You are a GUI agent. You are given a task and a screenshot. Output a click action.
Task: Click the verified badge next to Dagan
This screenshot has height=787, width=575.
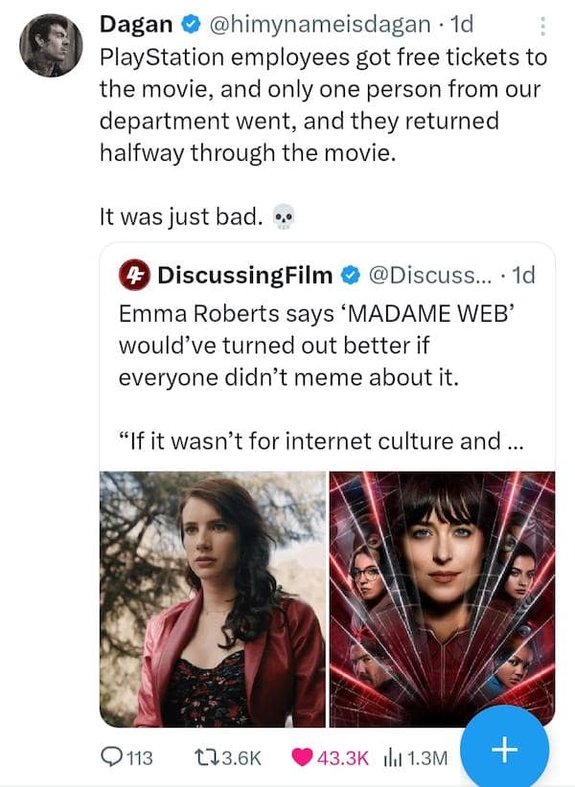(x=189, y=26)
